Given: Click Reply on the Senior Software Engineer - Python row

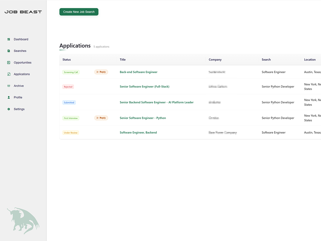Looking at the screenshot, I should (101, 118).
